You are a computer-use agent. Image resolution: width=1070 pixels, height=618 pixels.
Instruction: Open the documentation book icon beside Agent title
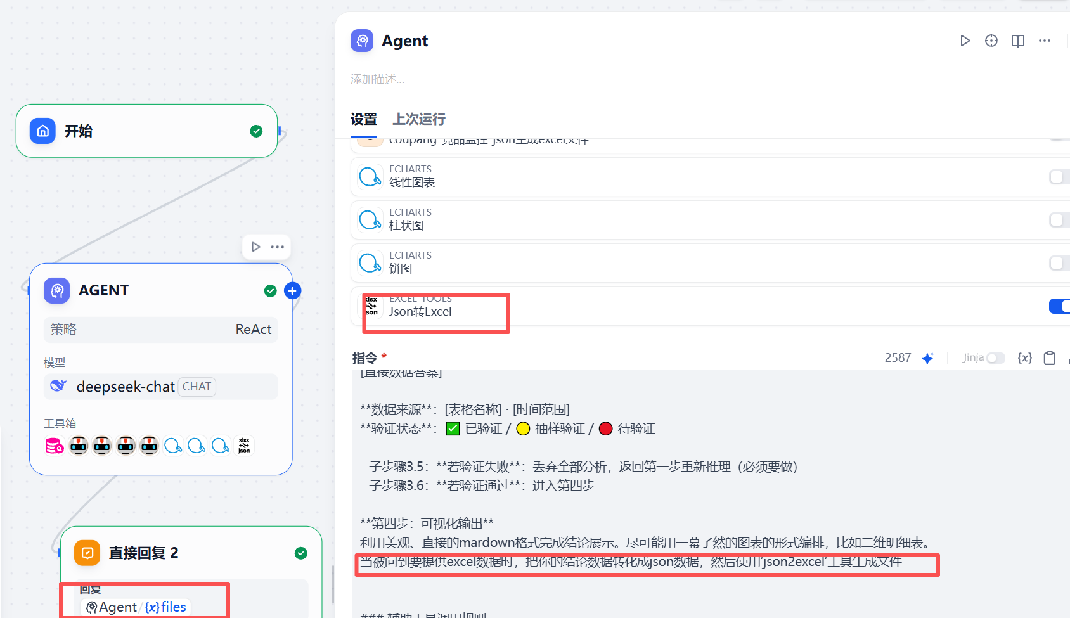coord(1018,41)
